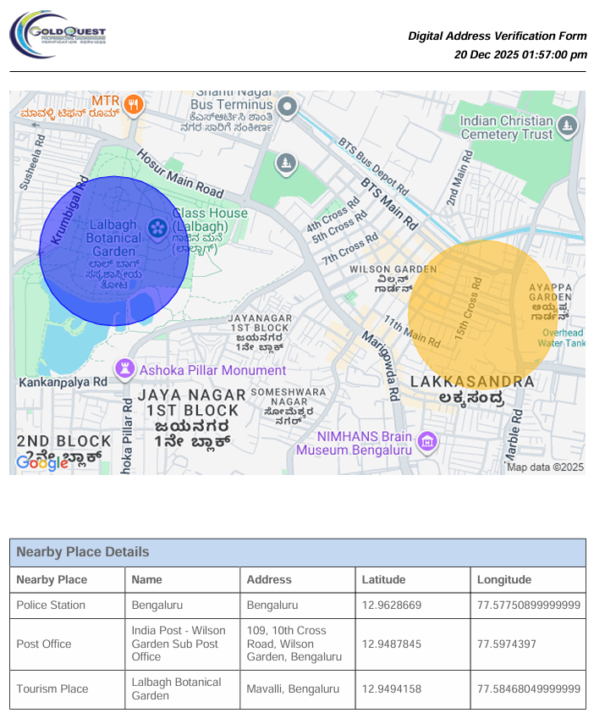
Task: Click the Ashoka Pillar Monument pin icon
Action: (125, 368)
